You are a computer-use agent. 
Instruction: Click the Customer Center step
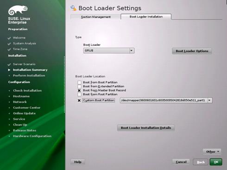27,107
